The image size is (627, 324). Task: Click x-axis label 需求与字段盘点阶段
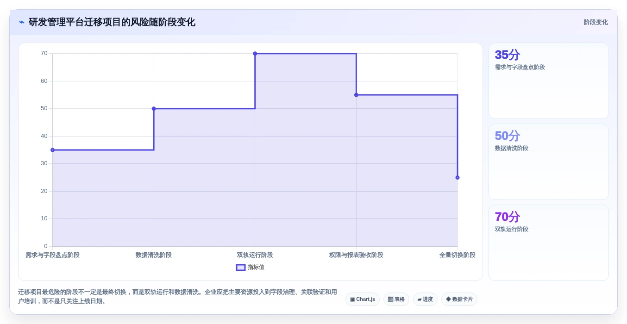click(52, 255)
